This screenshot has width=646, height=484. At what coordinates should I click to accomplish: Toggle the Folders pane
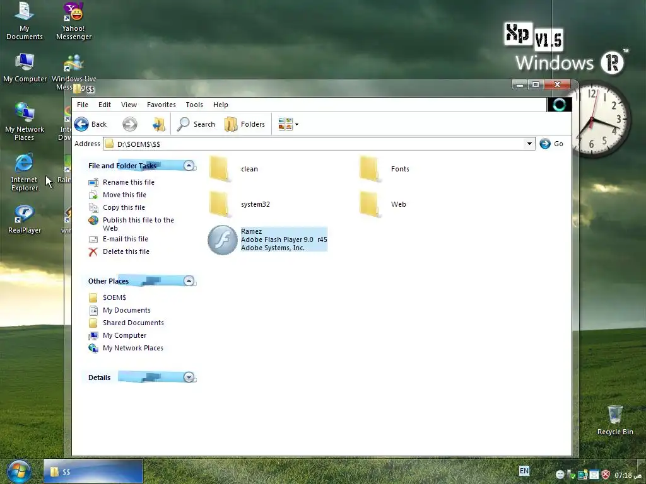pyautogui.click(x=245, y=124)
